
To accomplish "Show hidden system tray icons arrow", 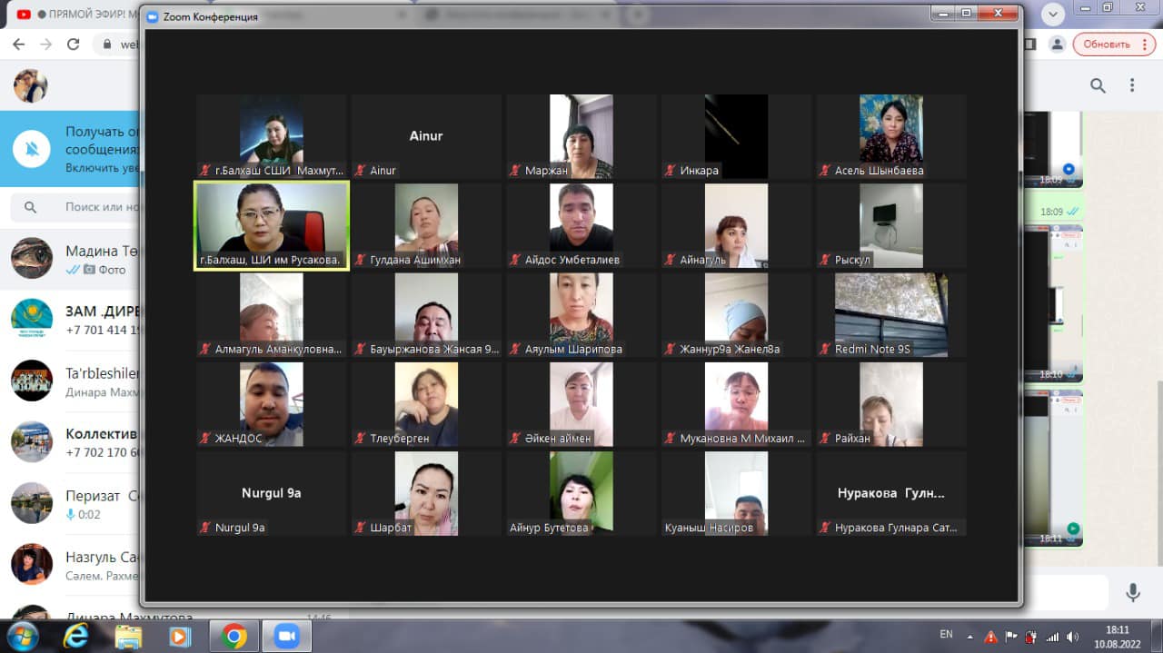I will (x=969, y=637).
